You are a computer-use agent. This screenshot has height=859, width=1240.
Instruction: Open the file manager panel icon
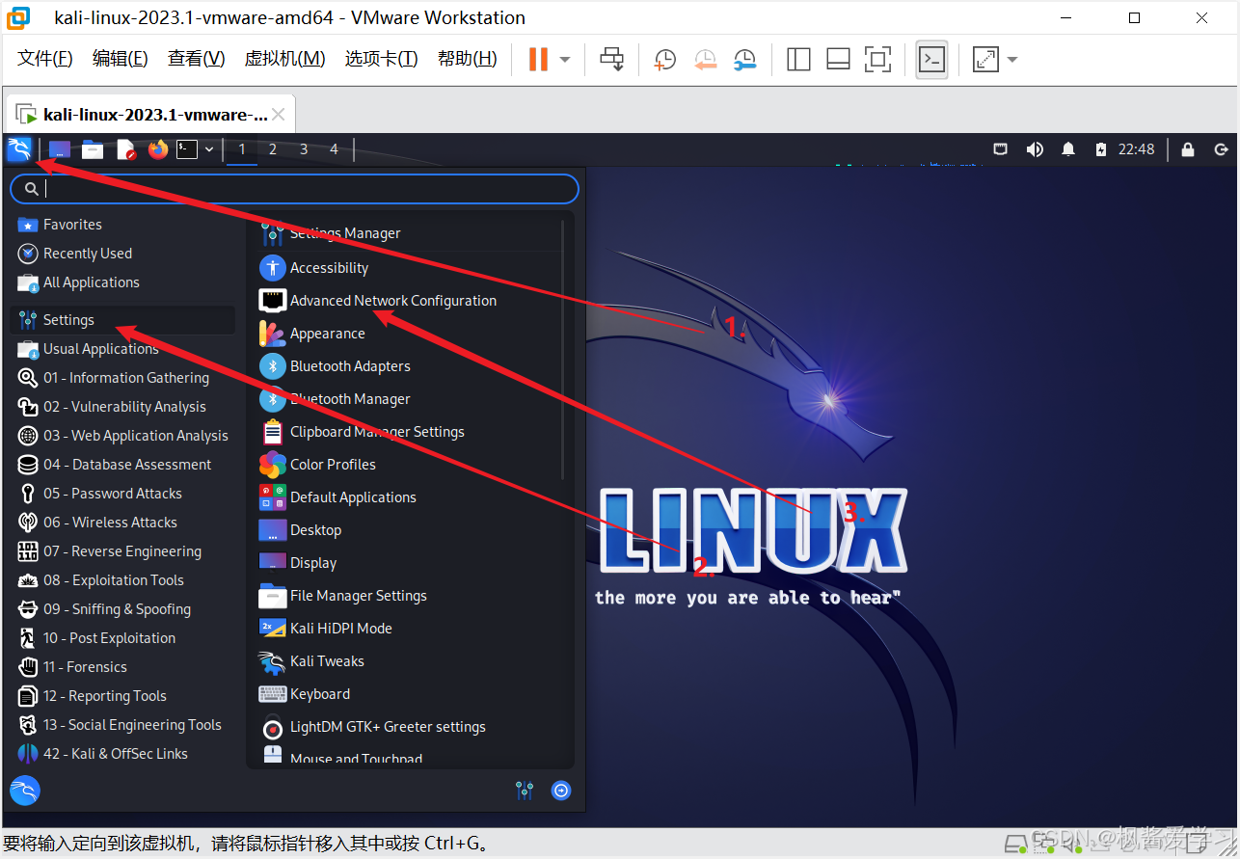point(93,149)
